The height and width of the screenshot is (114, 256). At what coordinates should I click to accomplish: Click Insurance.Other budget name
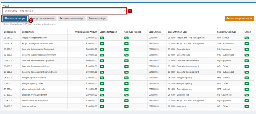pos(29,106)
